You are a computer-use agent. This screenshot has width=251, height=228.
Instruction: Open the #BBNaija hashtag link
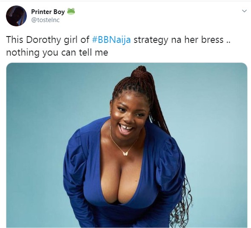pyautogui.click(x=111, y=40)
